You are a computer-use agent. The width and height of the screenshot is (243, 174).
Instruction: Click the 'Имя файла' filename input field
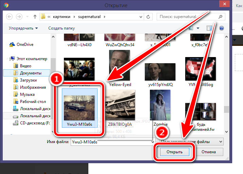113,142
